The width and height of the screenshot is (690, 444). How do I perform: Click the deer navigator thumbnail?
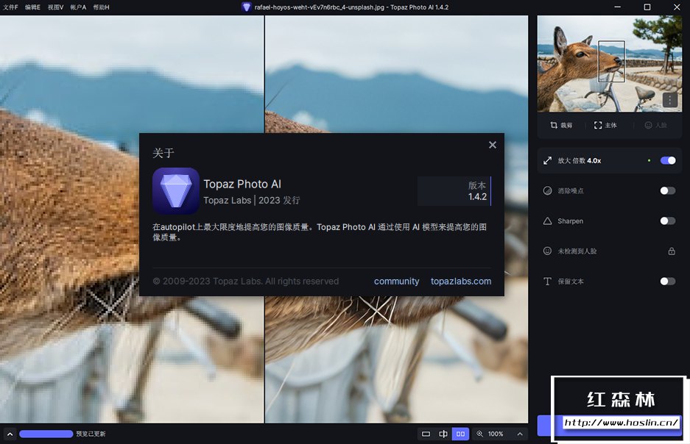[x=610, y=64]
